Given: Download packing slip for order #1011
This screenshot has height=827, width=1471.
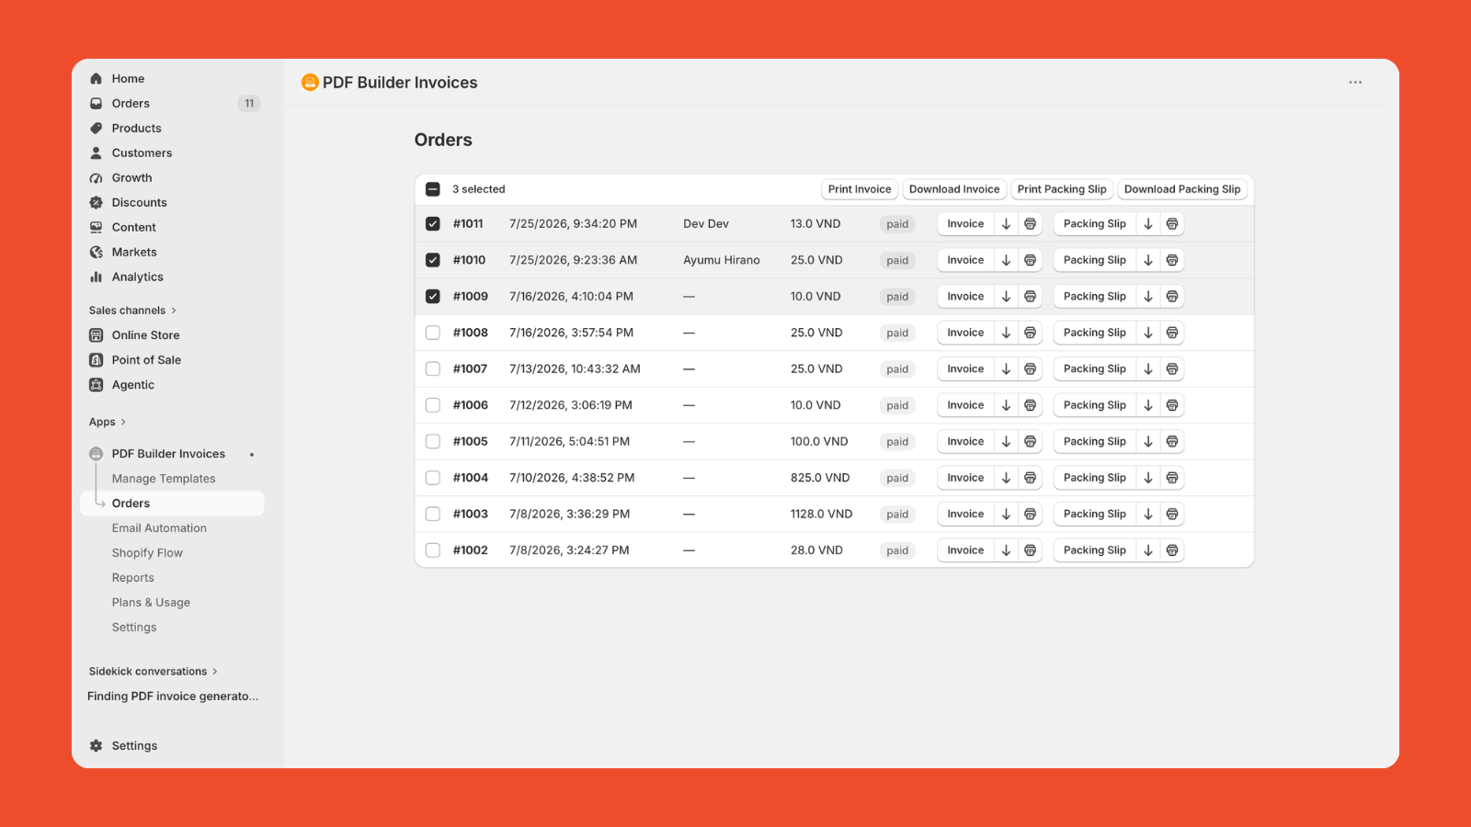Looking at the screenshot, I should pyautogui.click(x=1148, y=224).
